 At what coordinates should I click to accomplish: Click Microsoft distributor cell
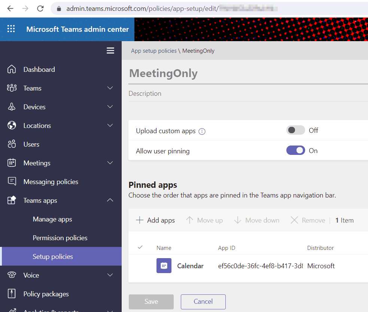[x=321, y=266]
